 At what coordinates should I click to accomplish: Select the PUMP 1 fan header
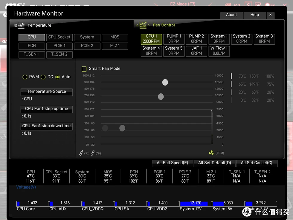tap(174, 39)
